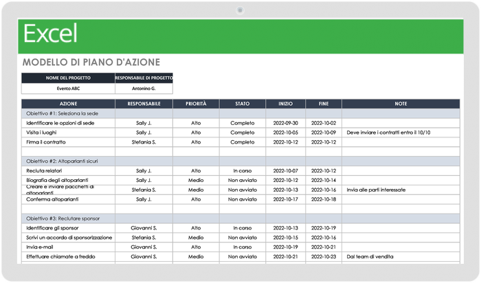Screen dimensions: 481x283
Task: Click the RESPONSABILE DI PROGETTO header cell
Action: [144, 78]
